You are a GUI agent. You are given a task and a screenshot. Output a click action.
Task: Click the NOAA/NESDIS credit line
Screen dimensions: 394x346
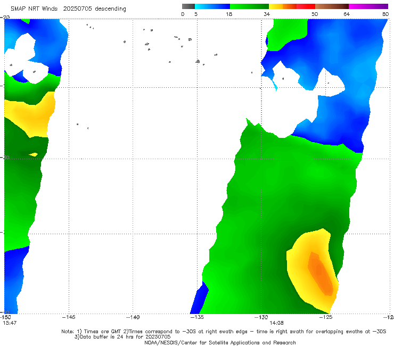click(220, 342)
